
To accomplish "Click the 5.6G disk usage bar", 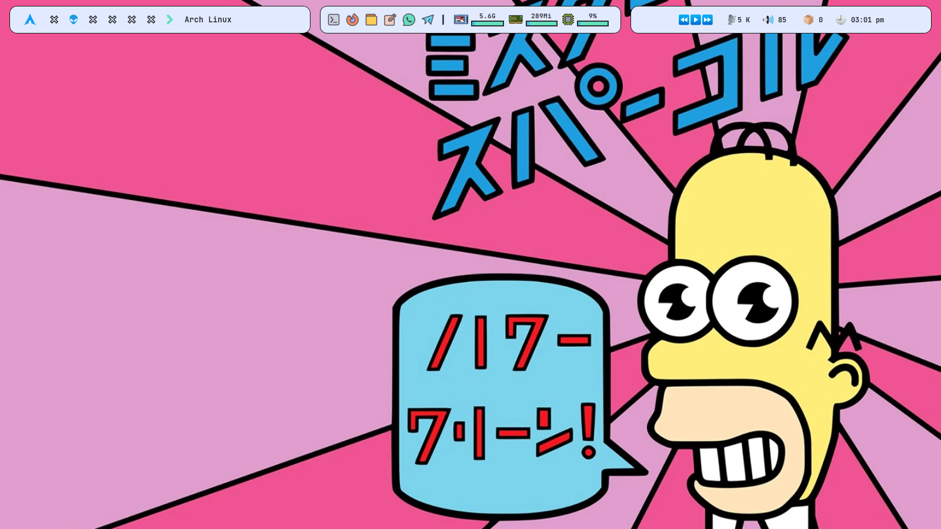I will tap(488, 24).
